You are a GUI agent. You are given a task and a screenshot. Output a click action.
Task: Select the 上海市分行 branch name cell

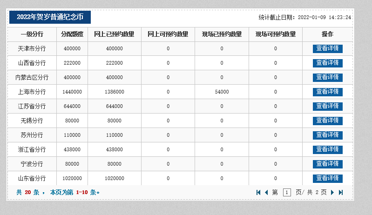tap(32, 92)
